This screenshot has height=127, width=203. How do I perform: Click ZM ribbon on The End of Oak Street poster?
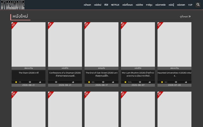pos(87,24)
